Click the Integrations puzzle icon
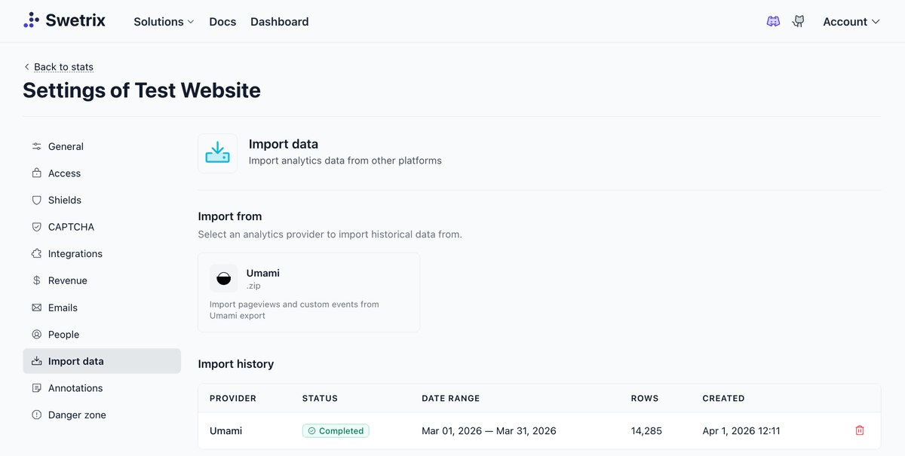Viewport: 905px width, 456px height. pyautogui.click(x=36, y=254)
